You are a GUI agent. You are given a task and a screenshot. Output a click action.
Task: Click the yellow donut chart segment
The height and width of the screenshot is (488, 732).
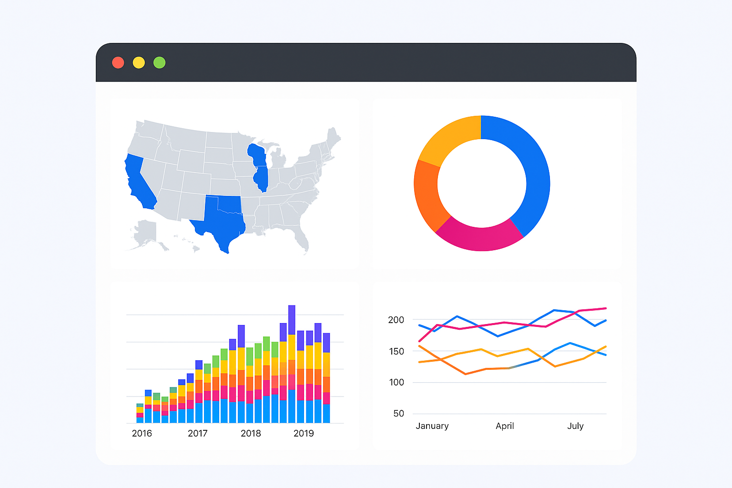(448, 136)
